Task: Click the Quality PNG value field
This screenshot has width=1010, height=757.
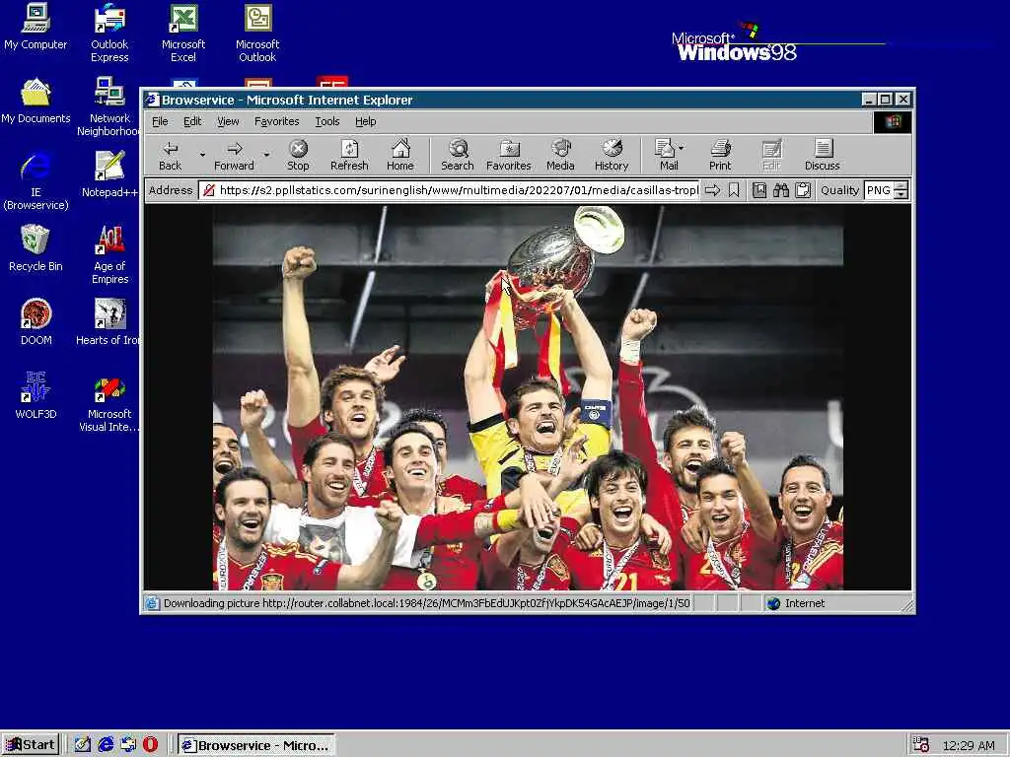Action: pos(879,190)
